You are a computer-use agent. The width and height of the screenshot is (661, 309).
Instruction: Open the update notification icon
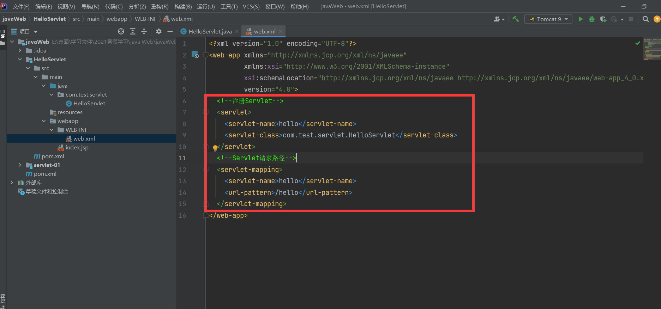pos(657,19)
